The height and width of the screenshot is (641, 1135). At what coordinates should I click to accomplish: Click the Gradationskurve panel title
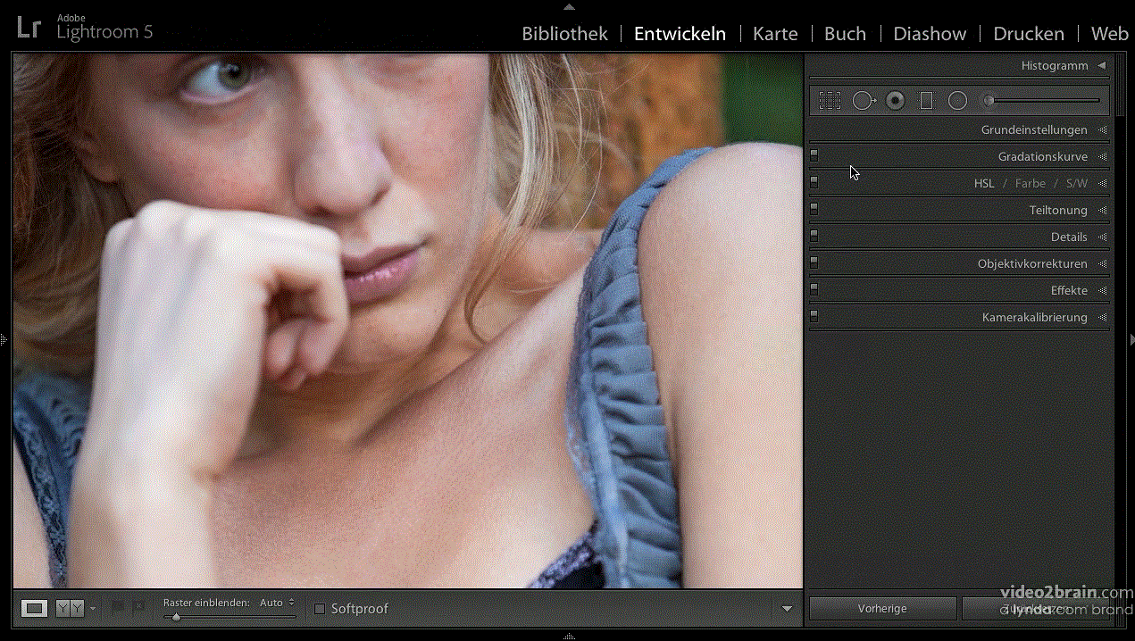pyautogui.click(x=1043, y=157)
